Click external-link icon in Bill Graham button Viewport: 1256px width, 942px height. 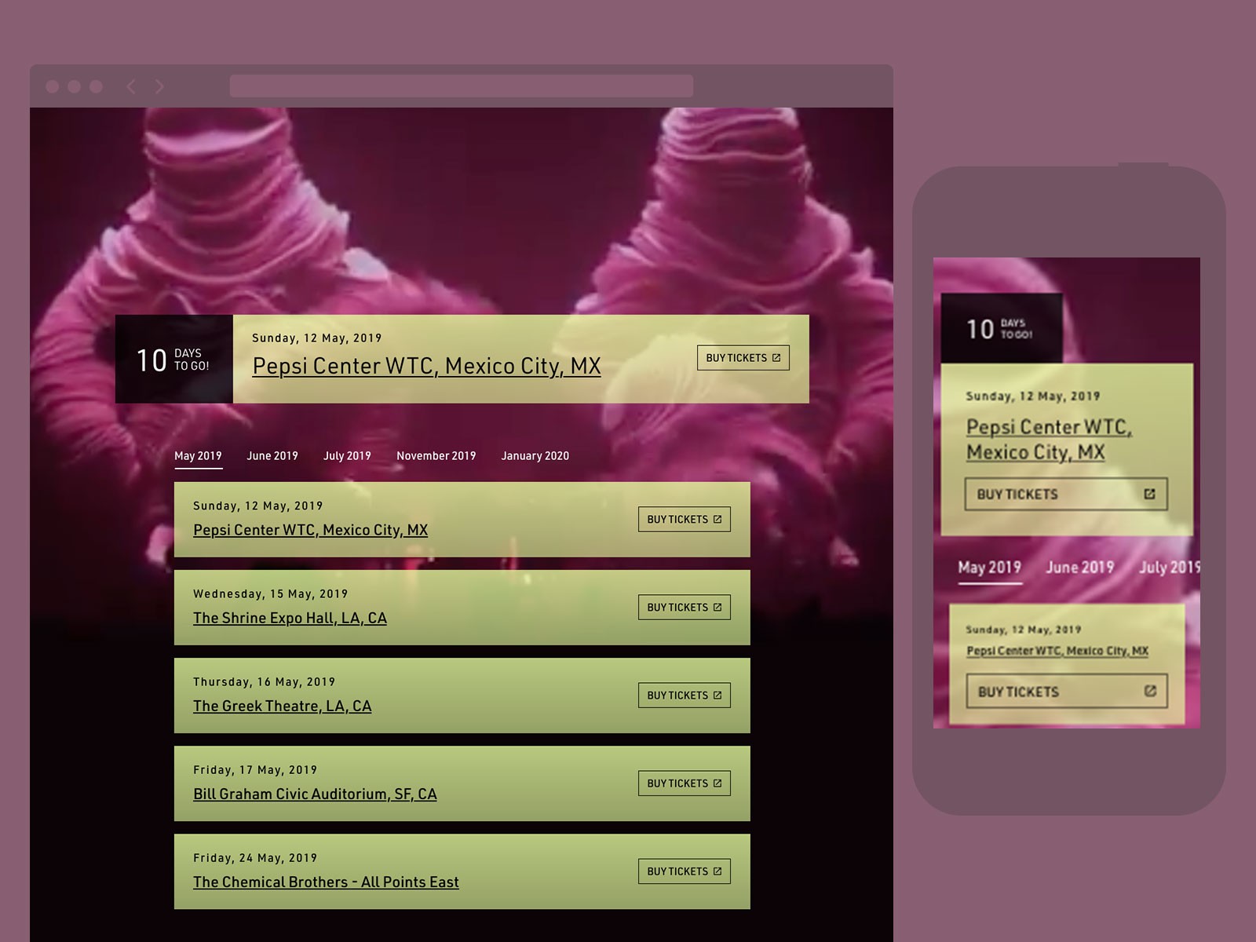coord(717,783)
